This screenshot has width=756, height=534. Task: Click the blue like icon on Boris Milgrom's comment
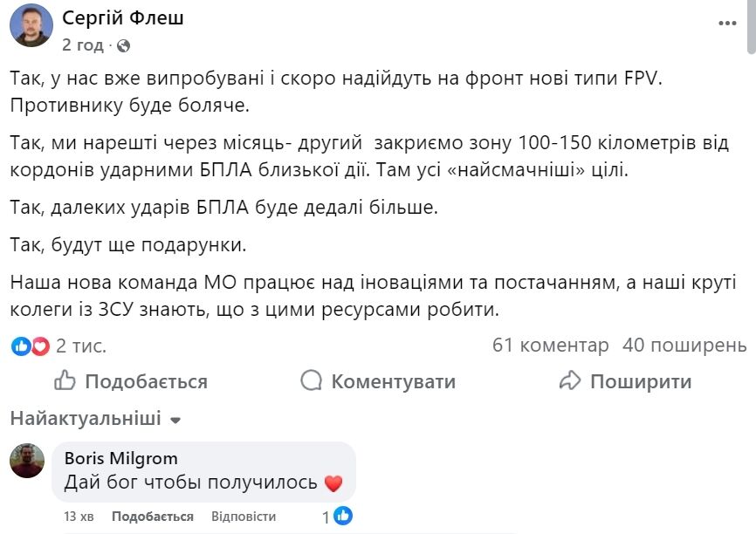[x=341, y=517]
